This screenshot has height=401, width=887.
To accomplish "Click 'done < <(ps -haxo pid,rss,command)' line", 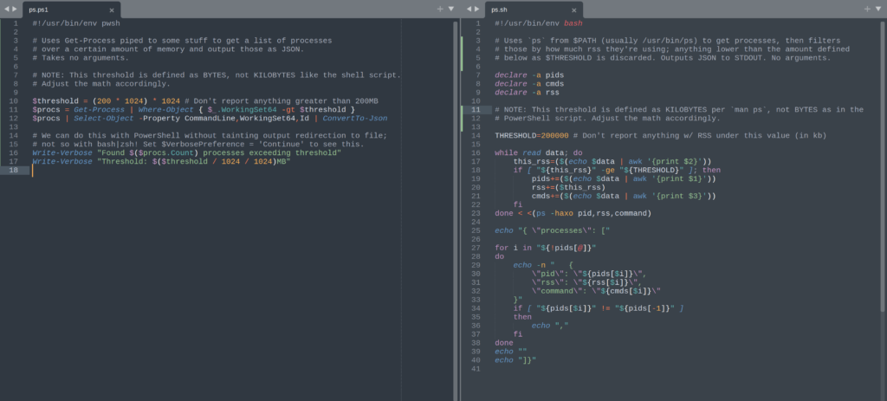I will (x=573, y=214).
